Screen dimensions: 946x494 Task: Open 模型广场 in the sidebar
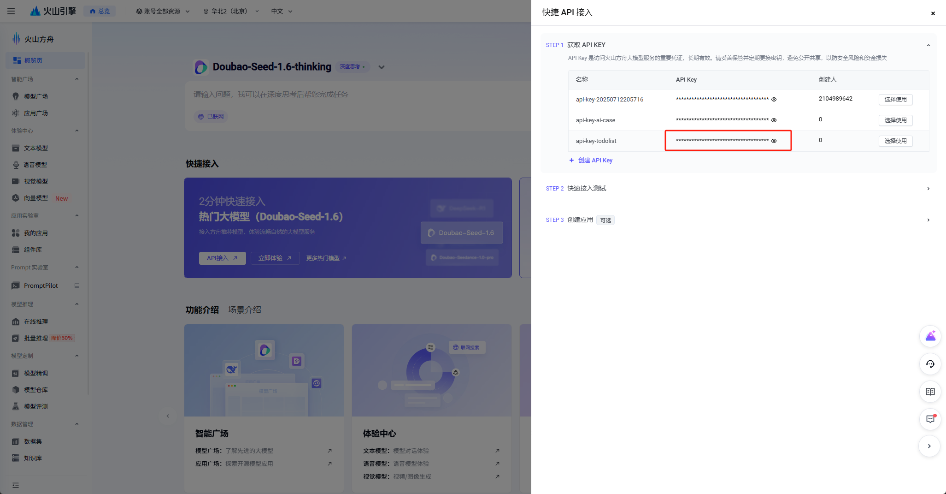pyautogui.click(x=36, y=96)
